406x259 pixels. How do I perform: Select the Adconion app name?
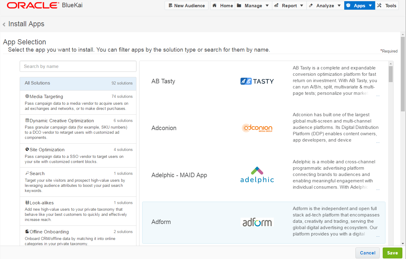tap(164, 128)
